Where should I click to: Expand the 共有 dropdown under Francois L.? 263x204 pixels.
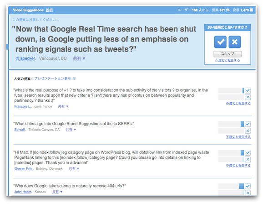pos(63,106)
